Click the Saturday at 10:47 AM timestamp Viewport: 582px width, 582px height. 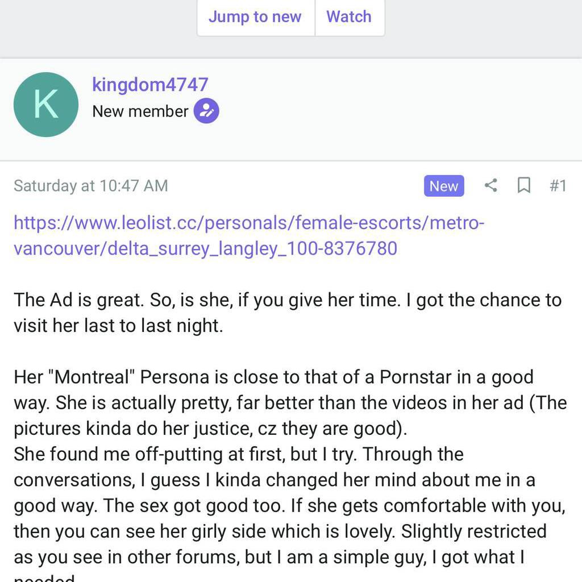(91, 186)
